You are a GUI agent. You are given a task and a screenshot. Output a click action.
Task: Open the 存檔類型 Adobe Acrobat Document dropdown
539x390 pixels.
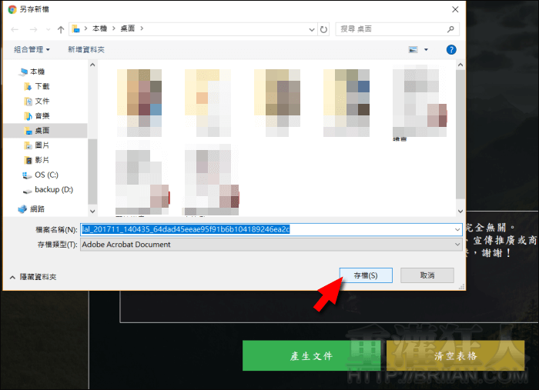pos(271,245)
